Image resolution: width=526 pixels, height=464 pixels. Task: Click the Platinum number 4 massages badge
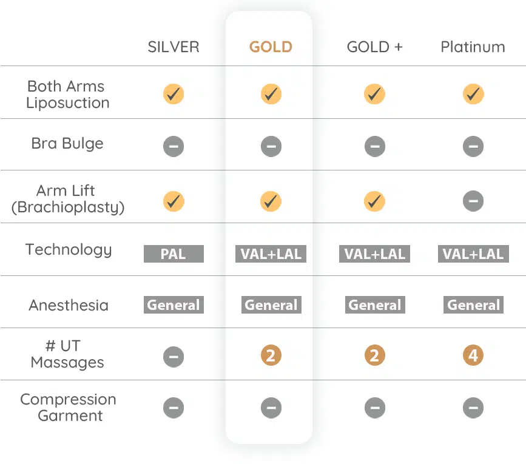click(473, 355)
